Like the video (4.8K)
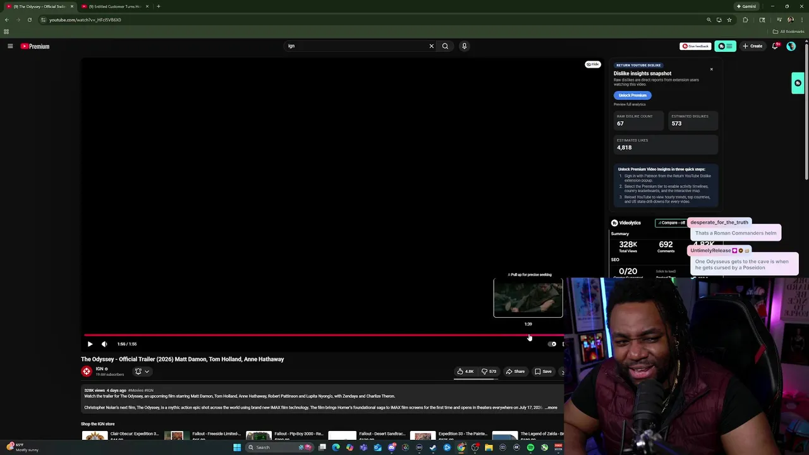This screenshot has width=809, height=455. click(x=466, y=372)
